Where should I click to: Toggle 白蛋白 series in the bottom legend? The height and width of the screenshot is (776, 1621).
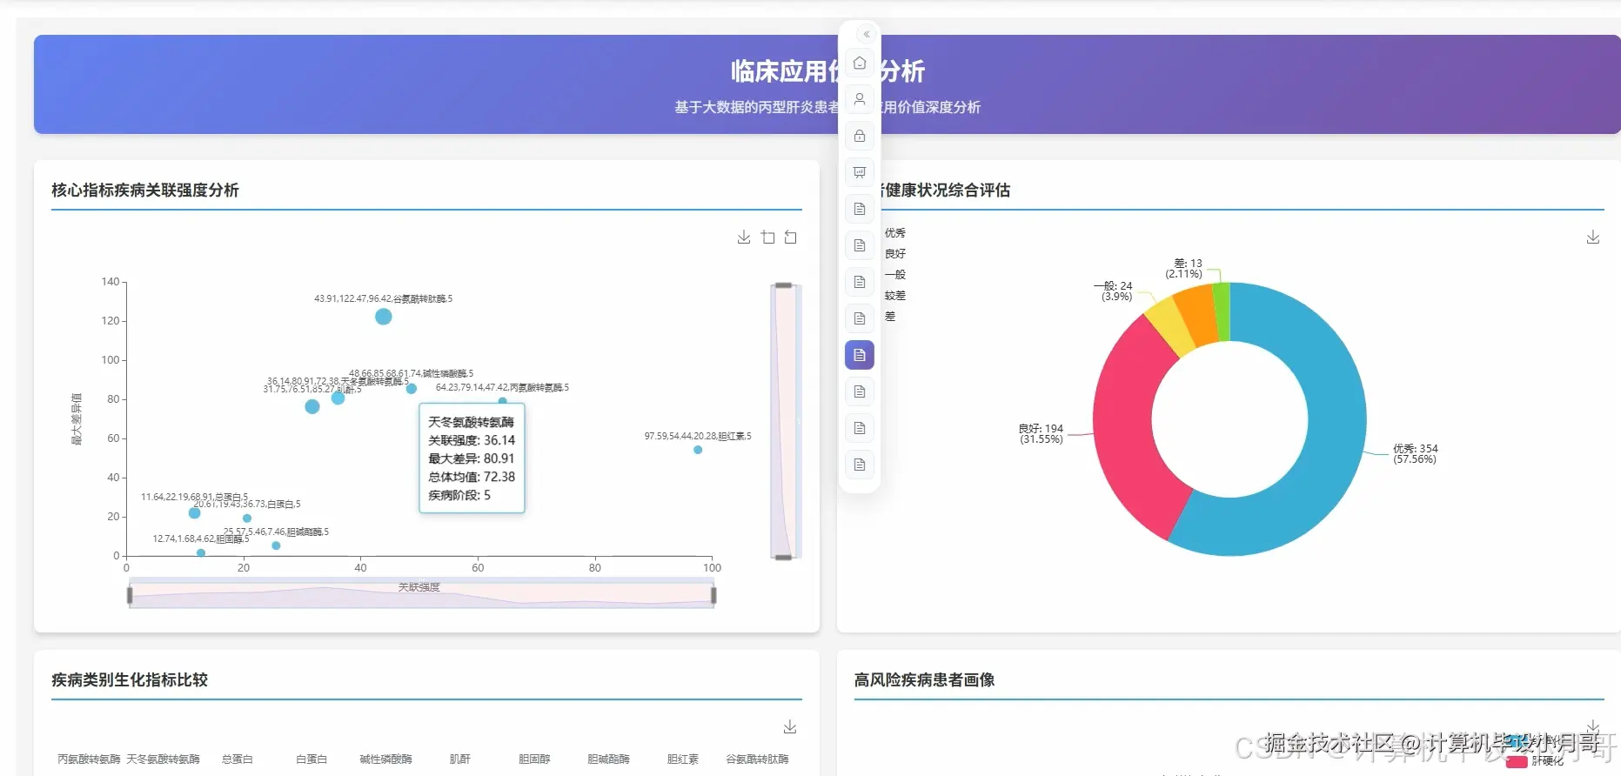311,759
